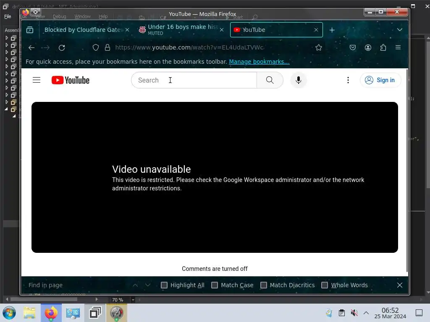Click YouTube search magnifier button
This screenshot has width=430, height=322.
tap(270, 80)
